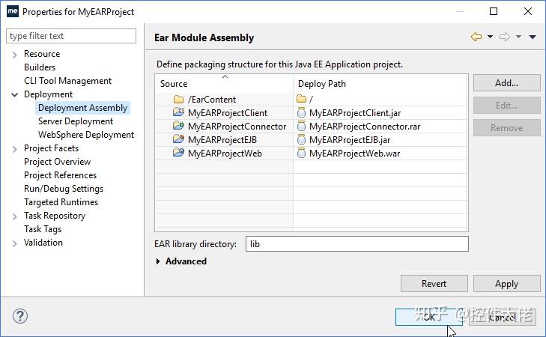
Task: Expand the Resource tree node
Action: (15, 54)
